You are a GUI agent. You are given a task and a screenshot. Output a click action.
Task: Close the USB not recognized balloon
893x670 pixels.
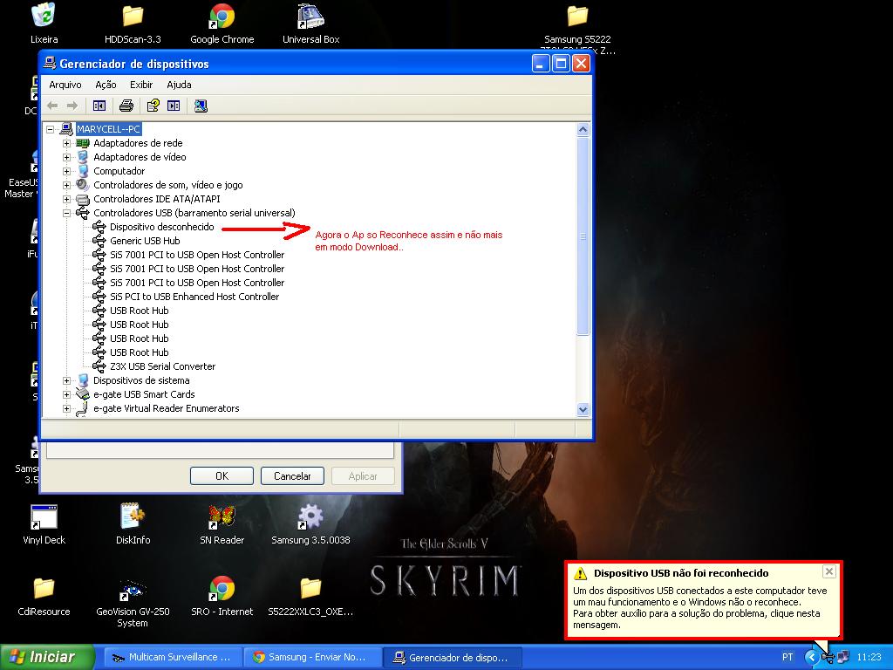point(829,571)
